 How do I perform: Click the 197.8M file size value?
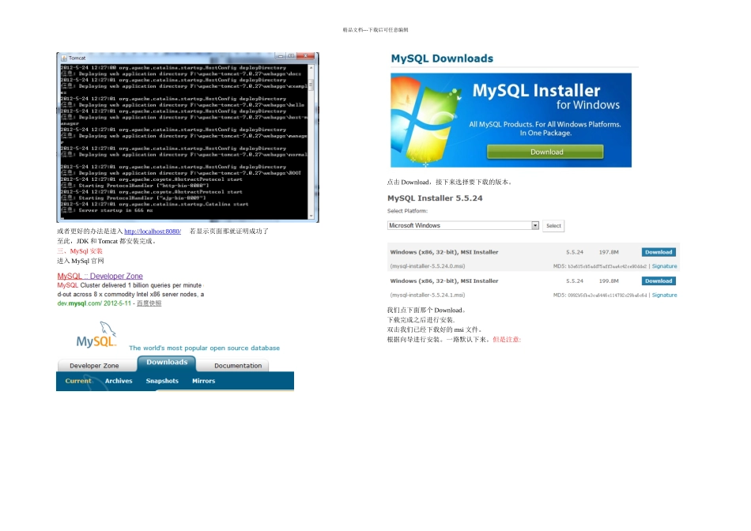click(609, 252)
